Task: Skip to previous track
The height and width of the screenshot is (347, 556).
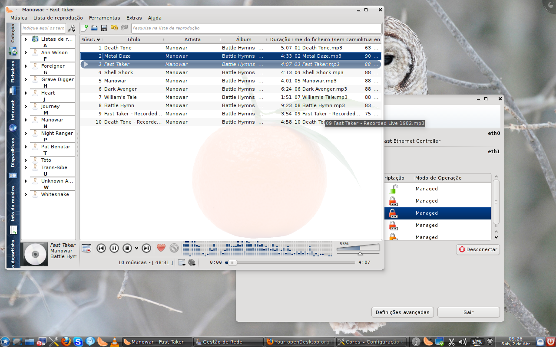Action: [x=101, y=248]
